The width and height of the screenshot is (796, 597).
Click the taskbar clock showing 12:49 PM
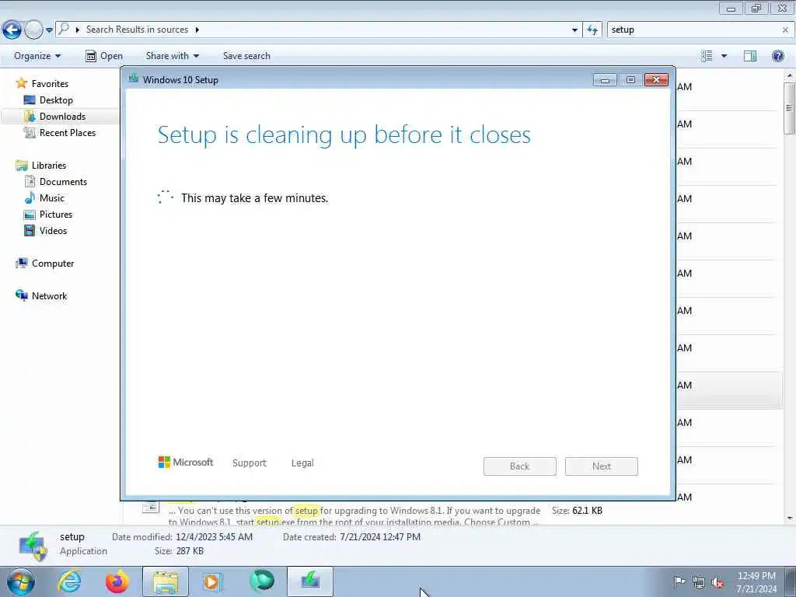click(x=756, y=582)
